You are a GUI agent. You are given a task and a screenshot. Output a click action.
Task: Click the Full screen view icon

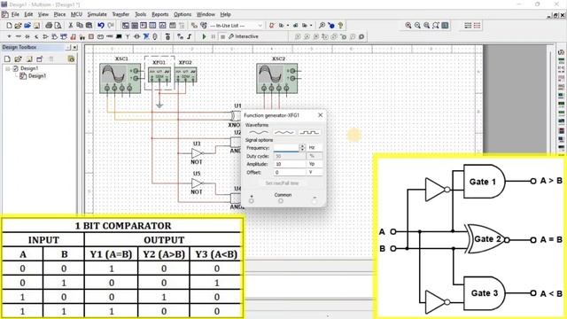click(445, 26)
